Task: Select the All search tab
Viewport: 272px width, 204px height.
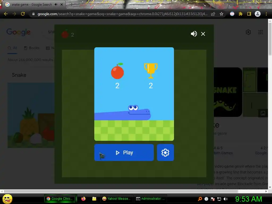Action: pos(12,48)
